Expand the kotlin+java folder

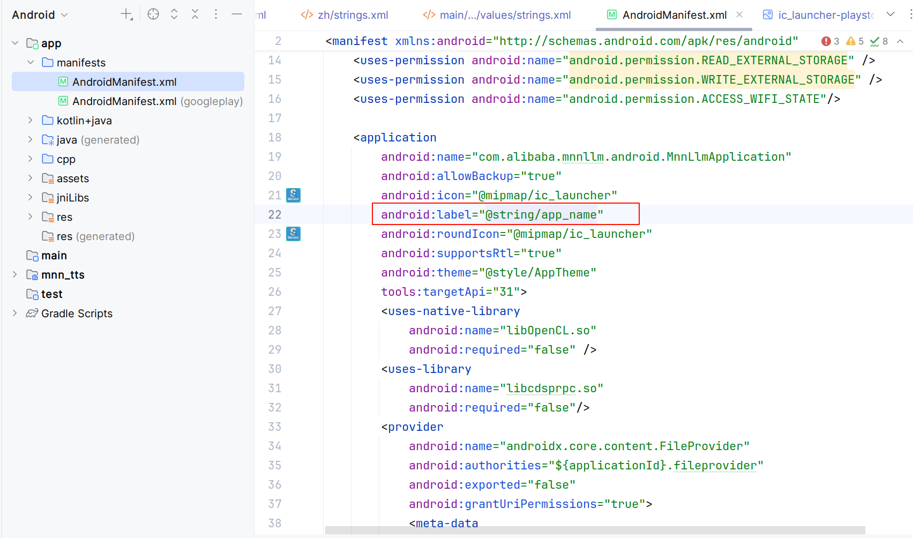[x=31, y=120]
